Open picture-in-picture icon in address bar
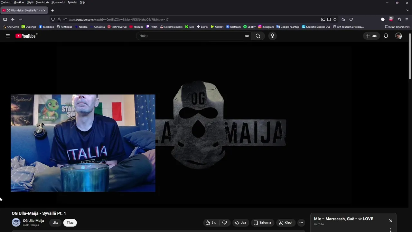 pos(323,19)
